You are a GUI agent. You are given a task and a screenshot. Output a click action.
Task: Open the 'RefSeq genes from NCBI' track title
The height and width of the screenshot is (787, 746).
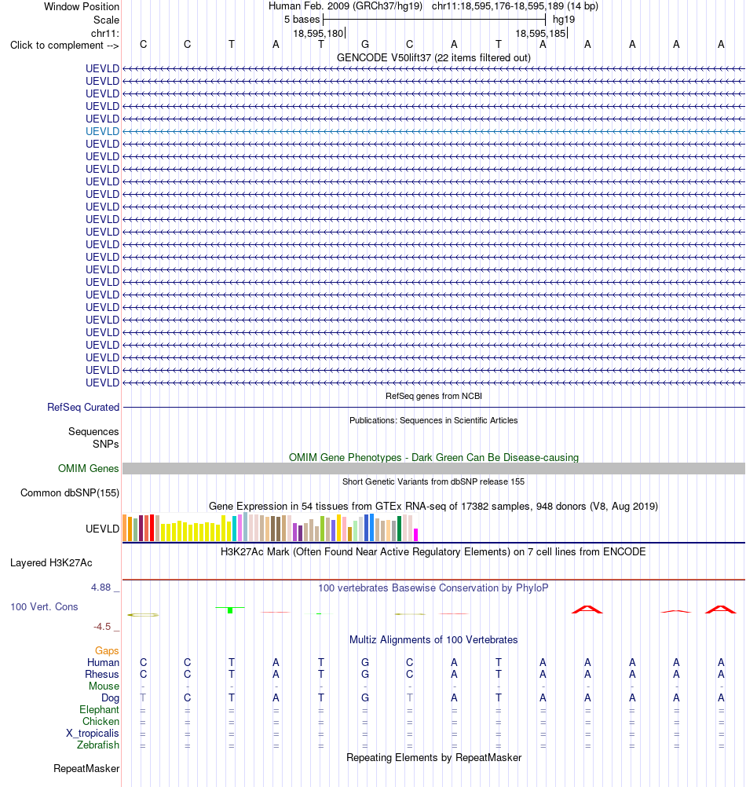(433, 396)
